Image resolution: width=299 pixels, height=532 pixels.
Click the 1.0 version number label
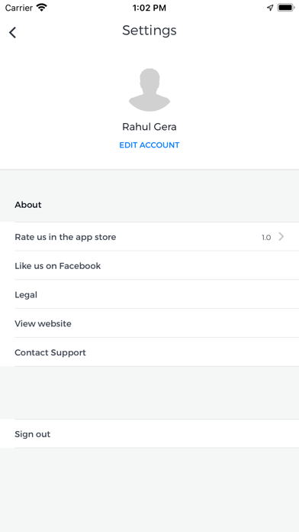tap(266, 238)
